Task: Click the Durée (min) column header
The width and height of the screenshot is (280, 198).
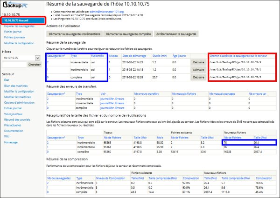Action: click(x=160, y=56)
